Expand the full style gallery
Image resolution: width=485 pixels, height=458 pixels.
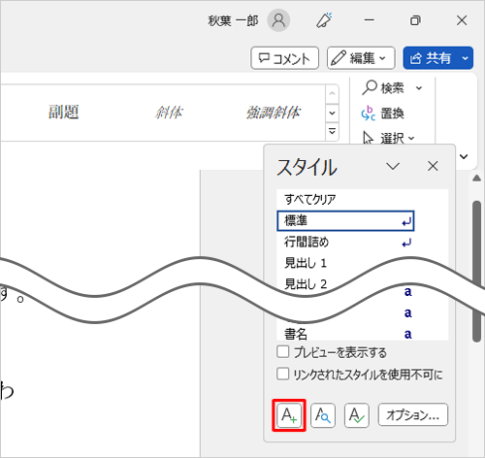click(x=332, y=131)
